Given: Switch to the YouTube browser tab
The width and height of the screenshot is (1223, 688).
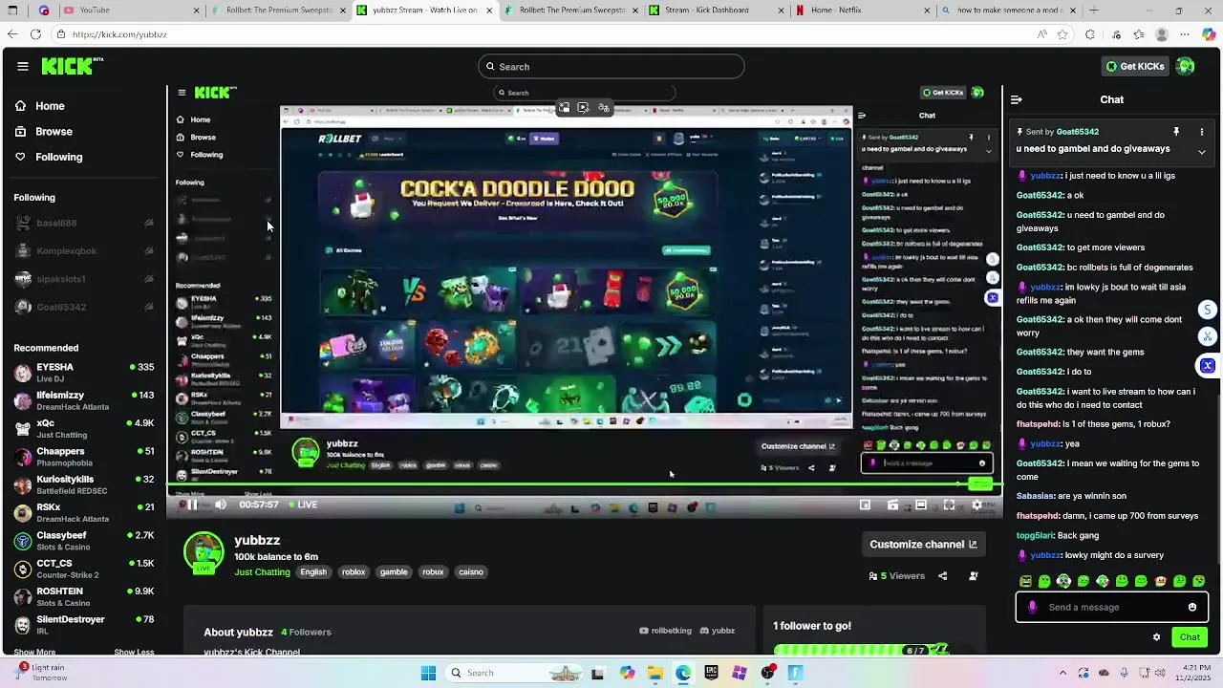Looking at the screenshot, I should [x=132, y=11].
